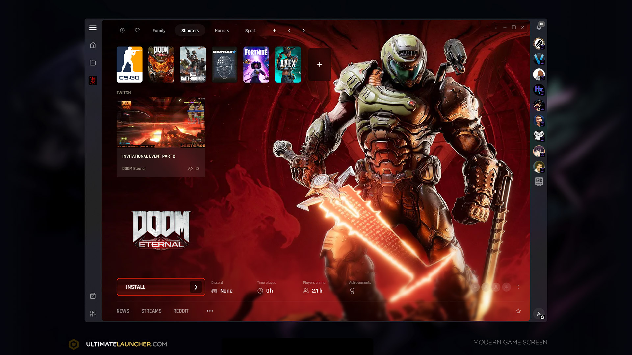Switch to the Sport tab

coord(250,30)
